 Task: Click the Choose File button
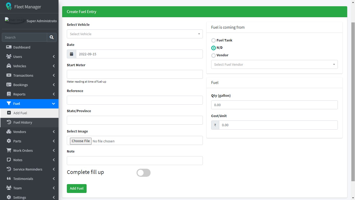click(x=81, y=141)
